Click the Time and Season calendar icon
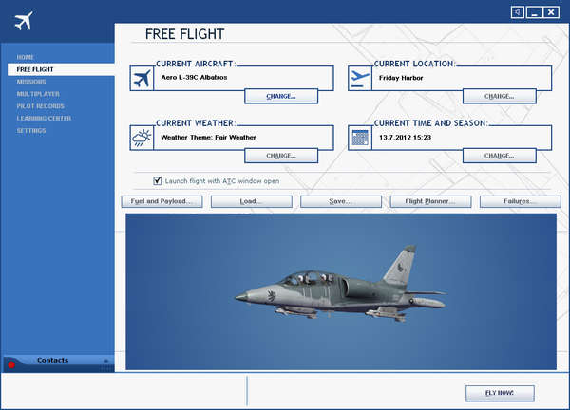The image size is (570, 410). pos(360,138)
